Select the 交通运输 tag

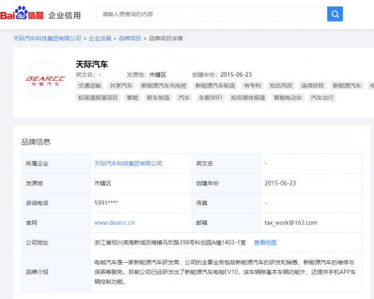coord(89,85)
